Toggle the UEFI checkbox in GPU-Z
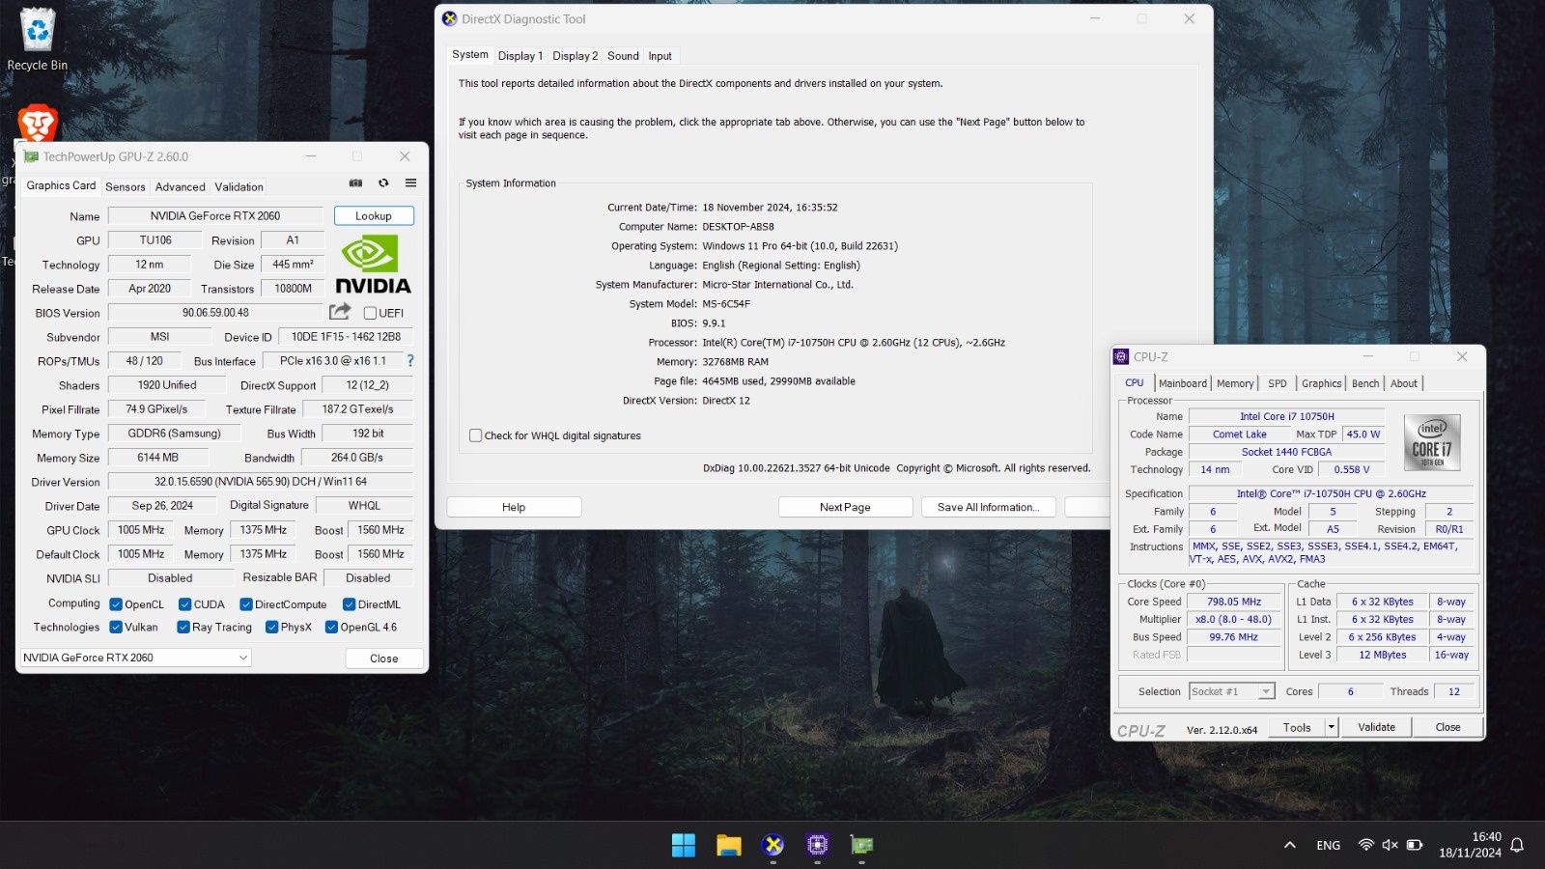This screenshot has height=869, width=1545. (370, 313)
